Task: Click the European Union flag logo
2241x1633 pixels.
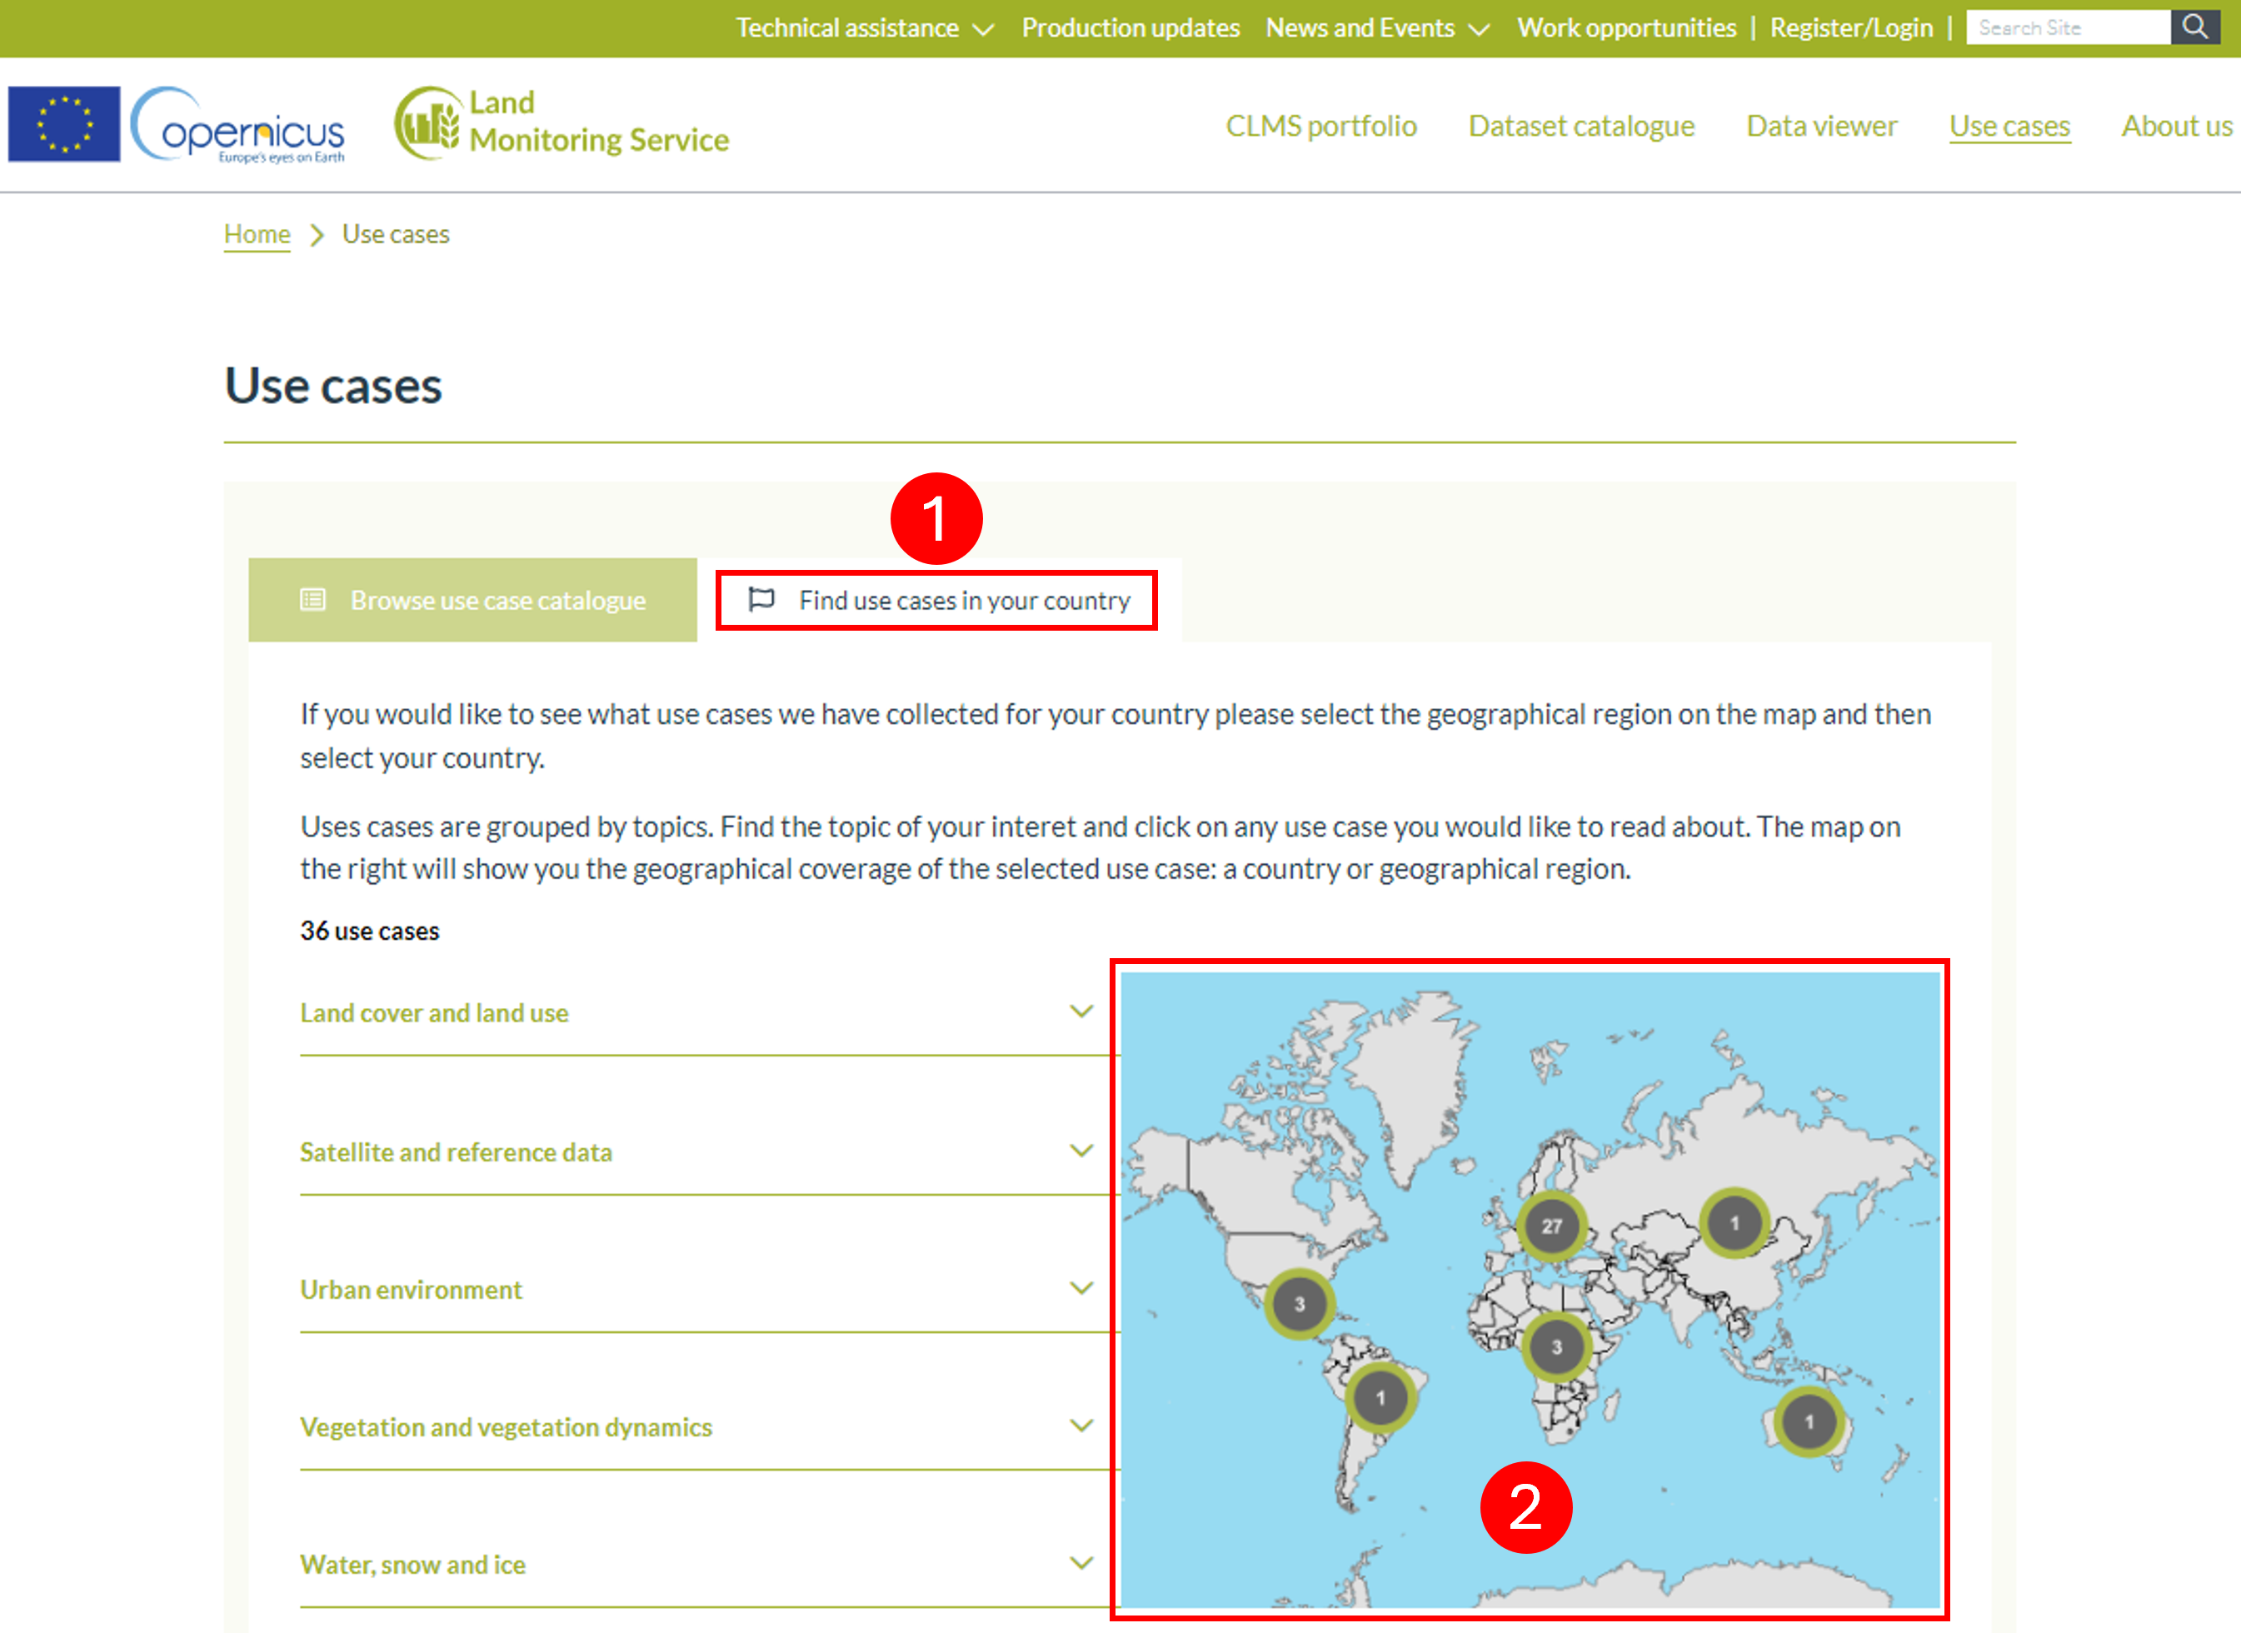Action: click(x=64, y=124)
